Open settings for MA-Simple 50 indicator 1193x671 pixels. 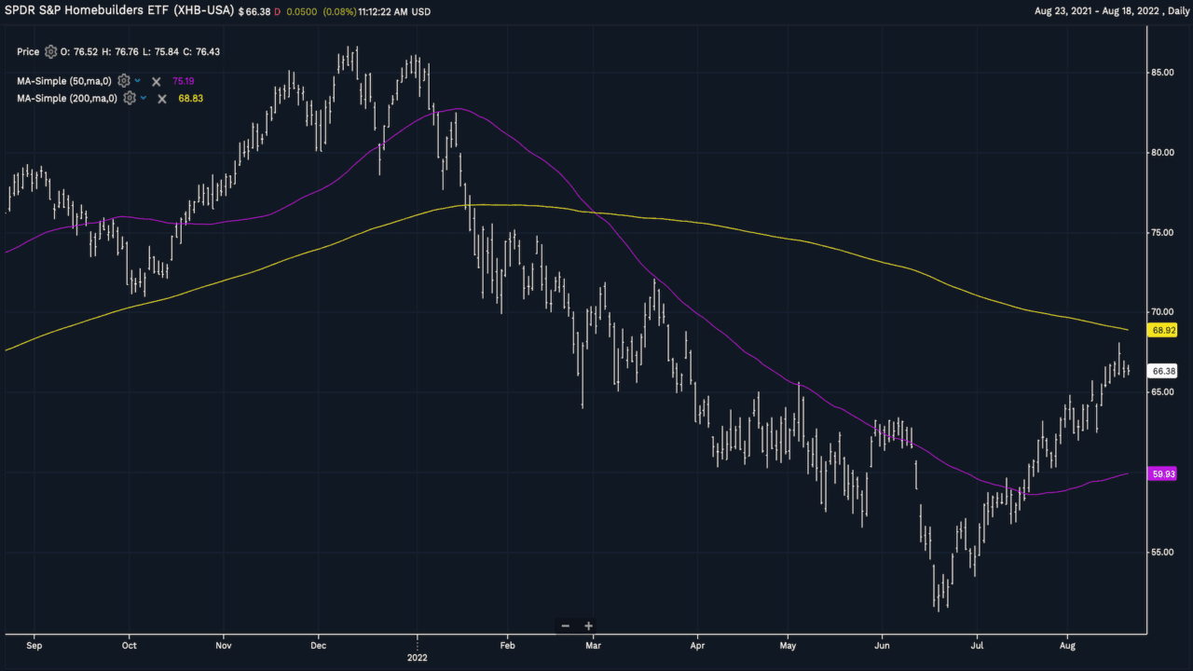pos(123,81)
